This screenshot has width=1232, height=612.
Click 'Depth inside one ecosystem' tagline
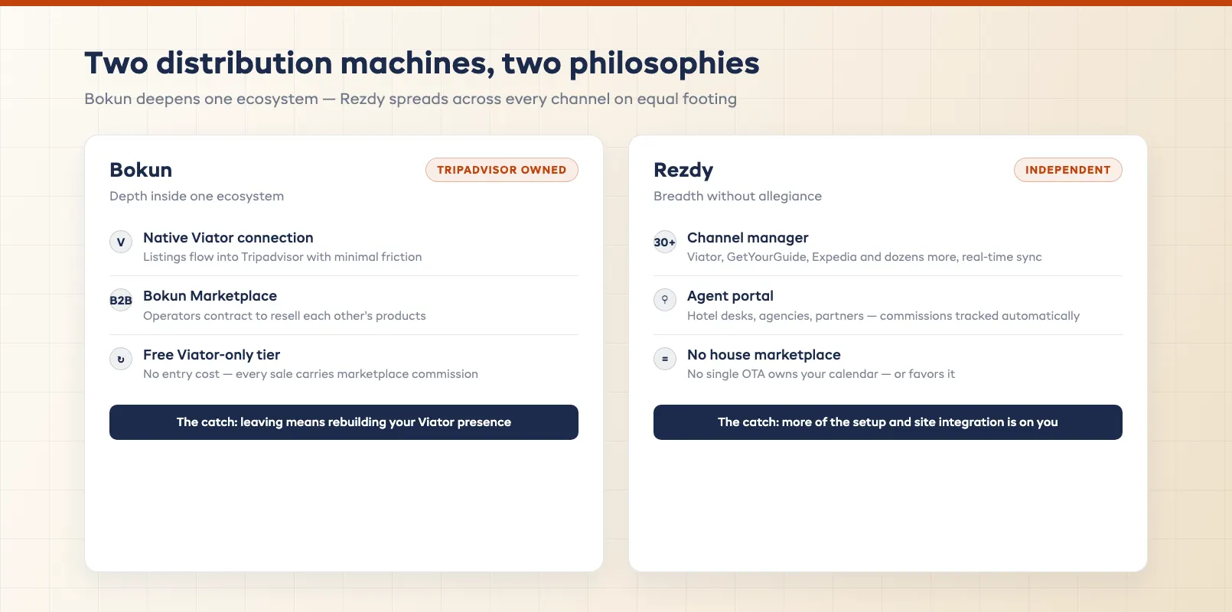pos(197,196)
